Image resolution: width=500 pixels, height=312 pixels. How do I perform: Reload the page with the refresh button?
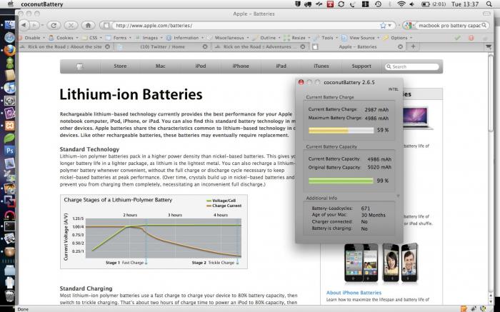click(54, 25)
